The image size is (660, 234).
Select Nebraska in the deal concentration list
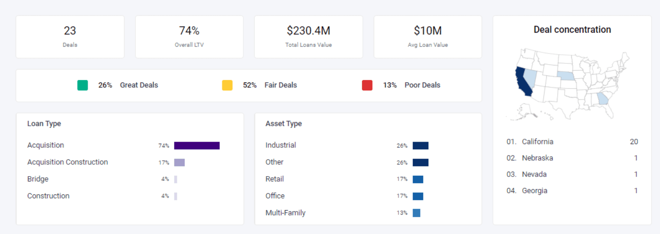[x=537, y=158]
